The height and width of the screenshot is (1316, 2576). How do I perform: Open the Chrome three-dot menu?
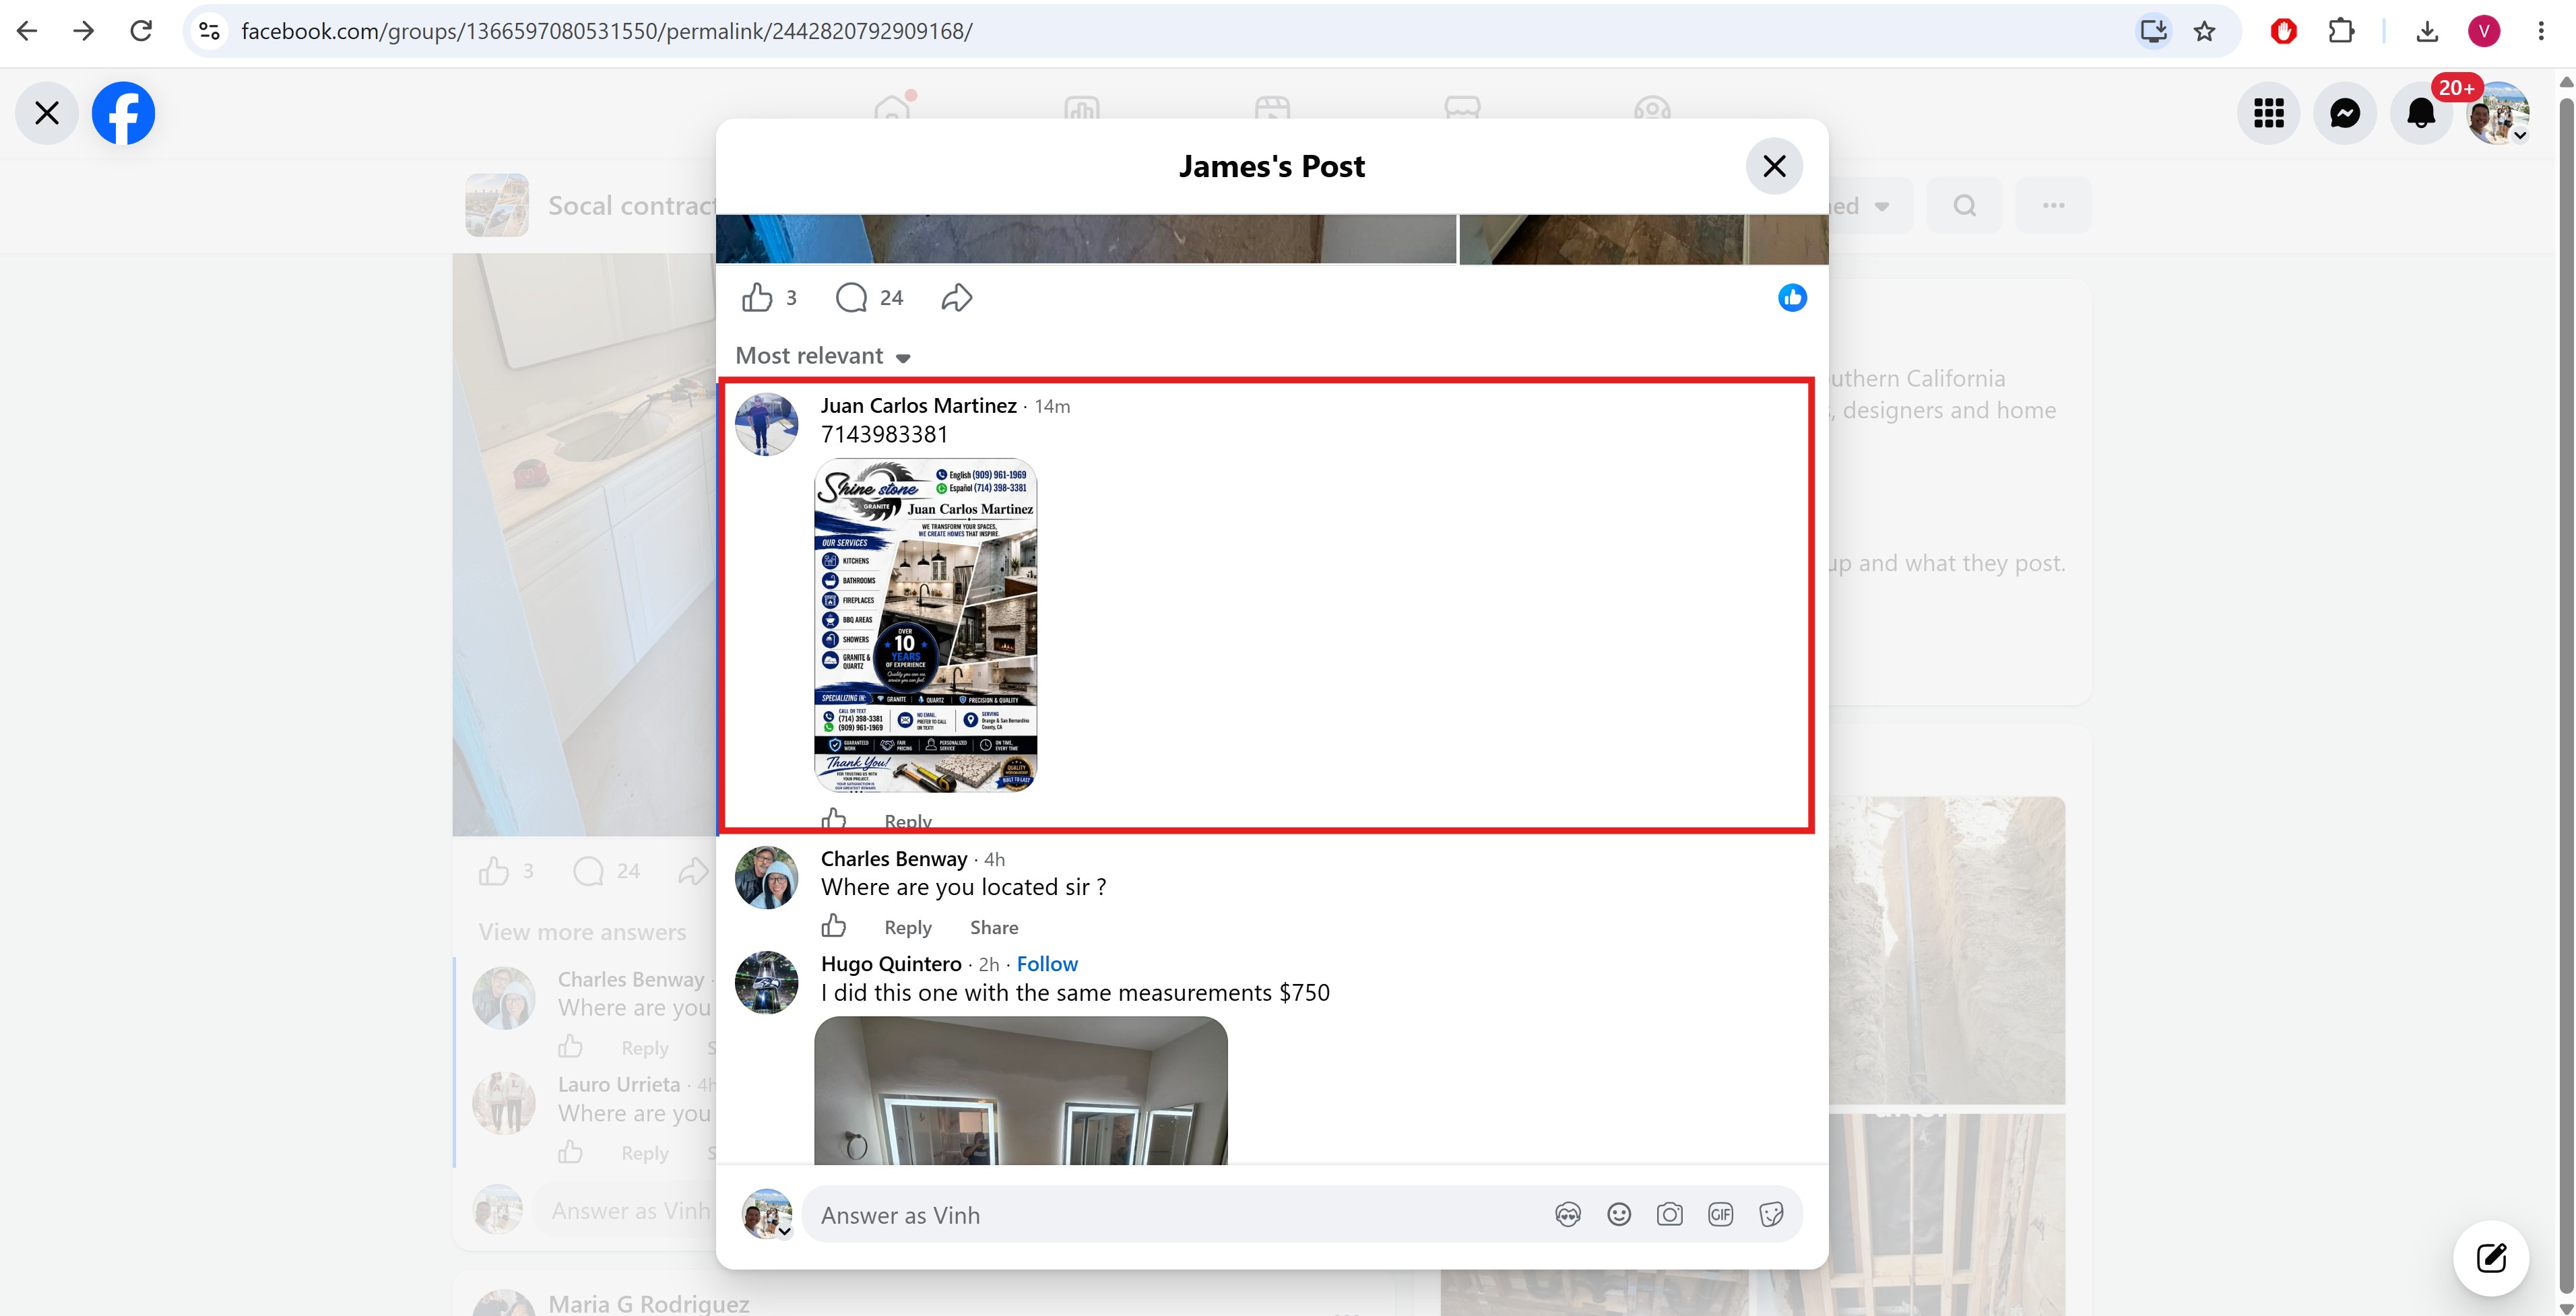[x=2541, y=31]
